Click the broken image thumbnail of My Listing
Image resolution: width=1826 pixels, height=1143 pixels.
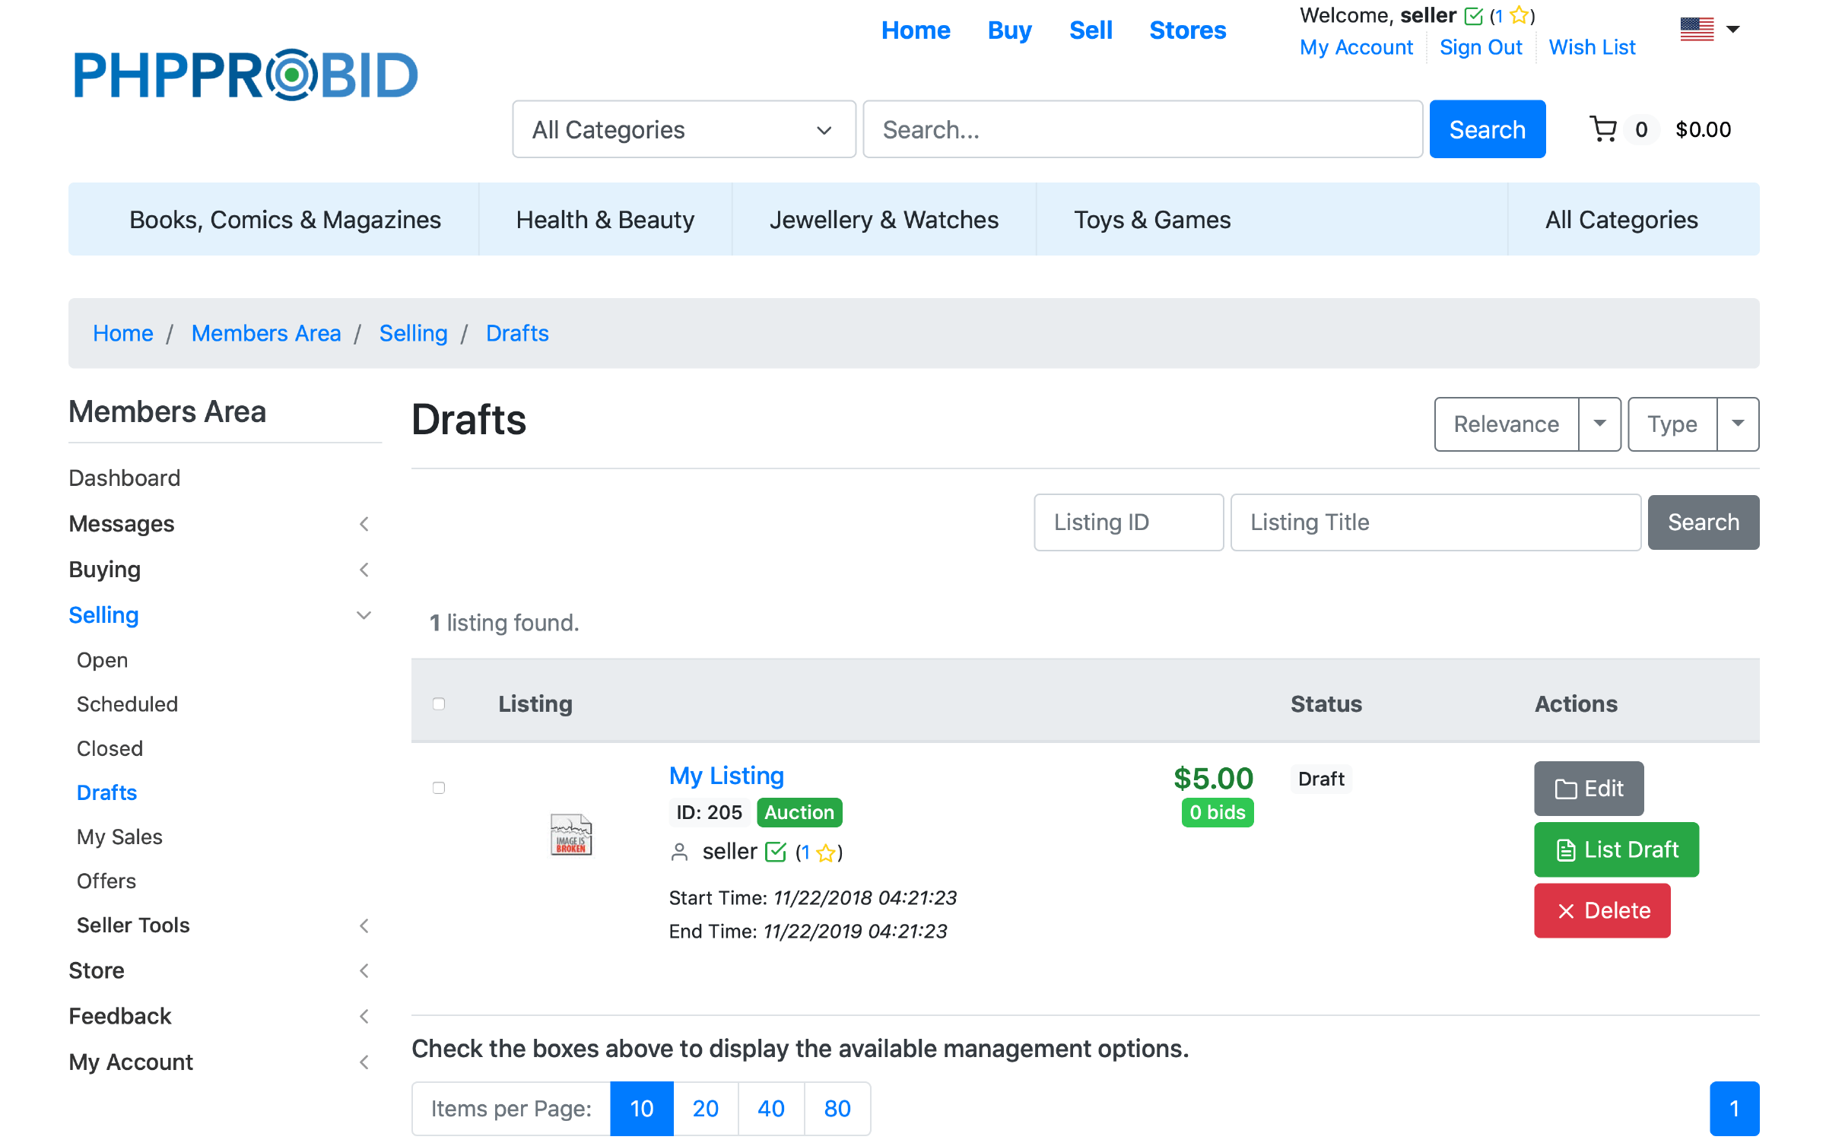coord(570,834)
